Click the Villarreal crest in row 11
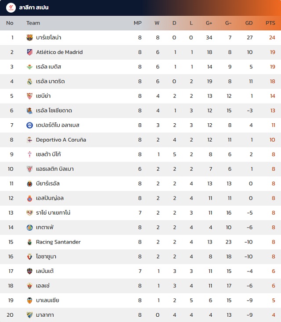This screenshot has height=322, width=281. coord(29,183)
